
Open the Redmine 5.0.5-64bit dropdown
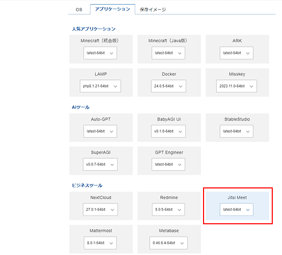(168, 209)
